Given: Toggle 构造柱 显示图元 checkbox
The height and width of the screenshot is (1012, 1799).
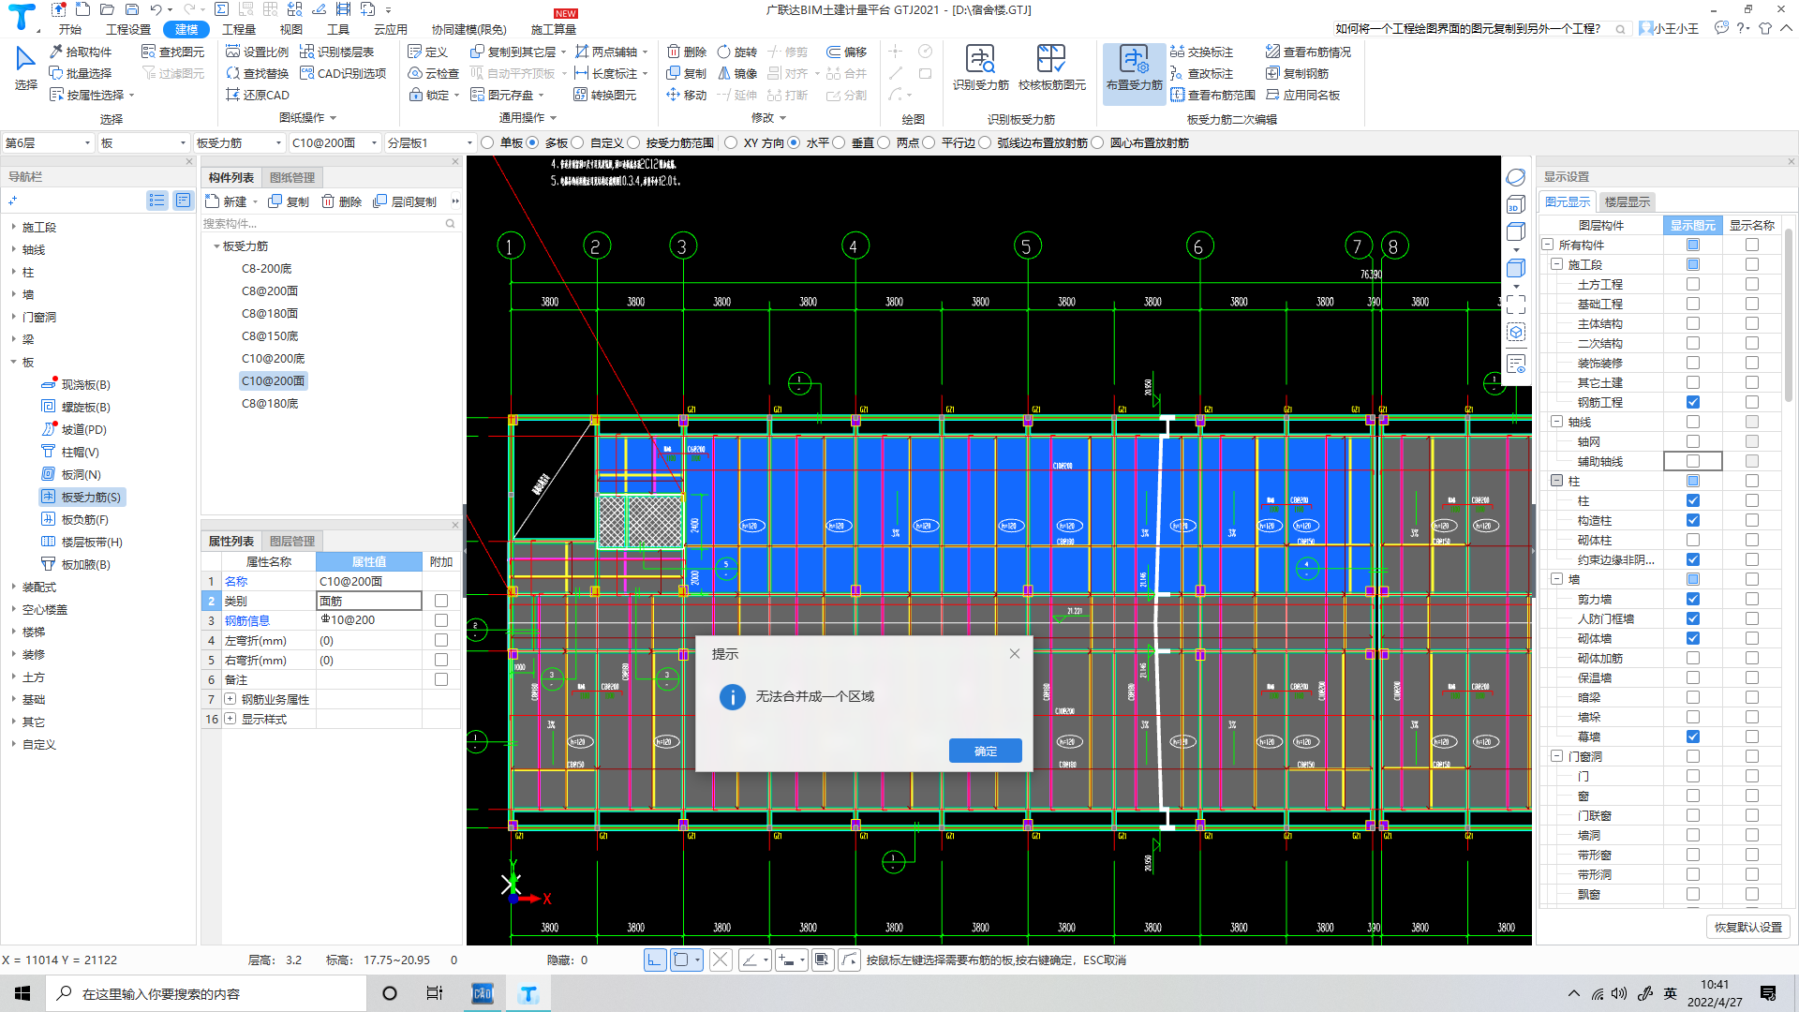Looking at the screenshot, I should click(x=1692, y=520).
